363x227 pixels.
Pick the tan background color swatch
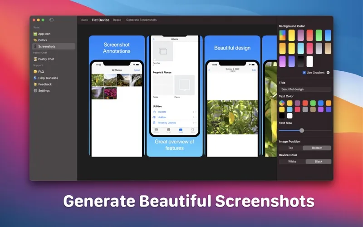(328, 49)
